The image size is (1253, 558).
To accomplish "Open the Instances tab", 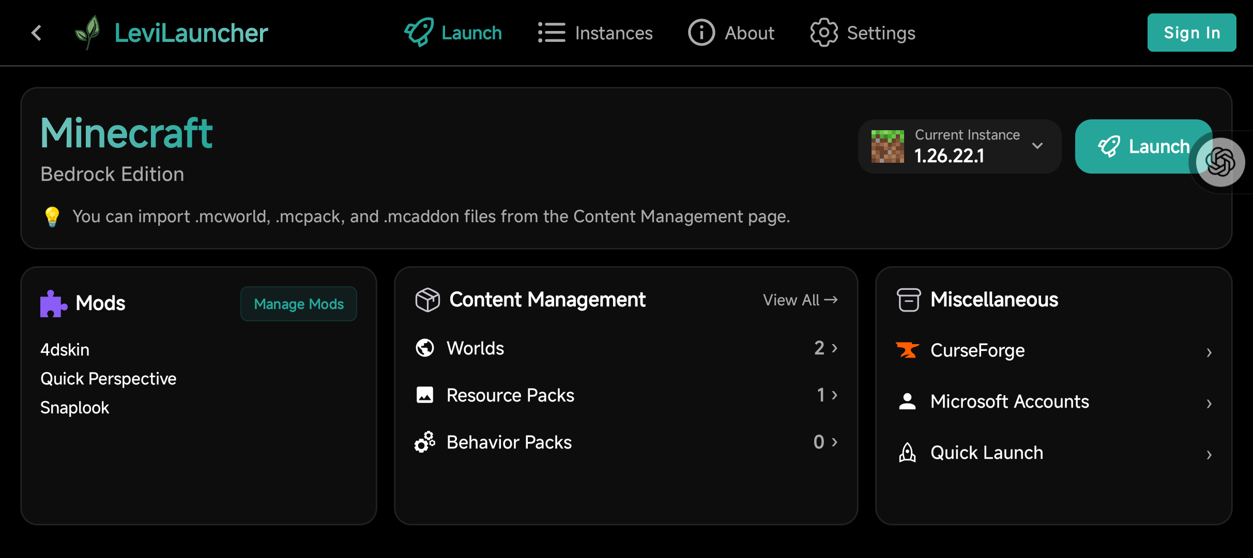I will 595,33.
